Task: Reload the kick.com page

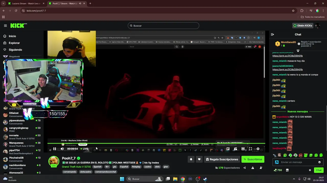Action: coord(16,11)
